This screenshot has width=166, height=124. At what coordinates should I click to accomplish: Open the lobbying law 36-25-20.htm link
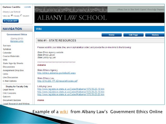(x=71, y=94)
